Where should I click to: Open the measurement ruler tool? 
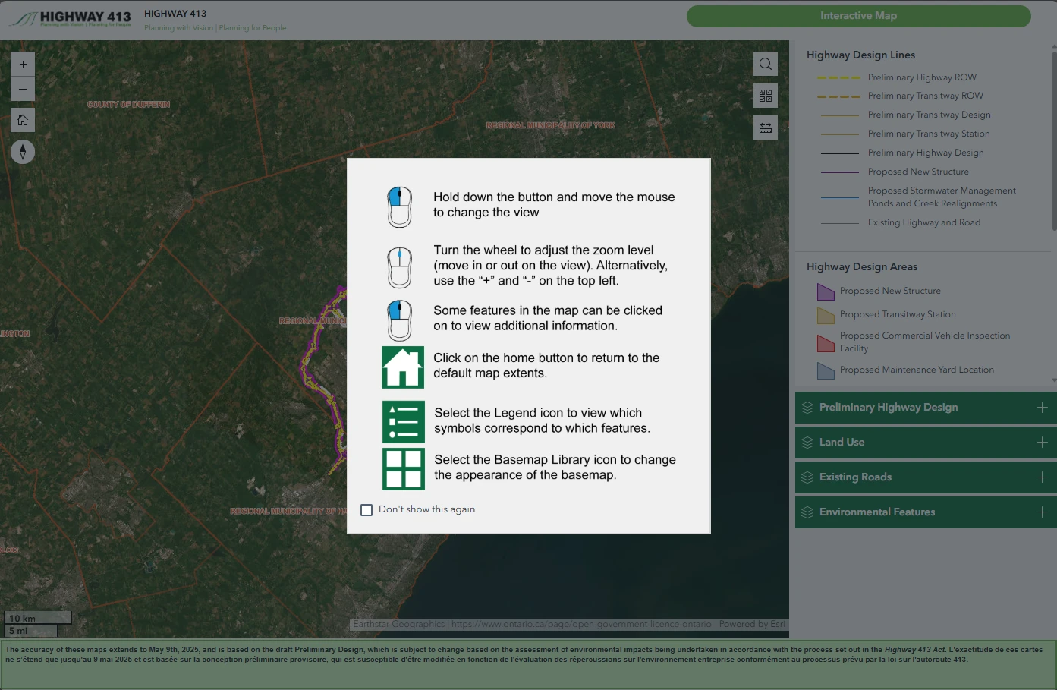766,128
